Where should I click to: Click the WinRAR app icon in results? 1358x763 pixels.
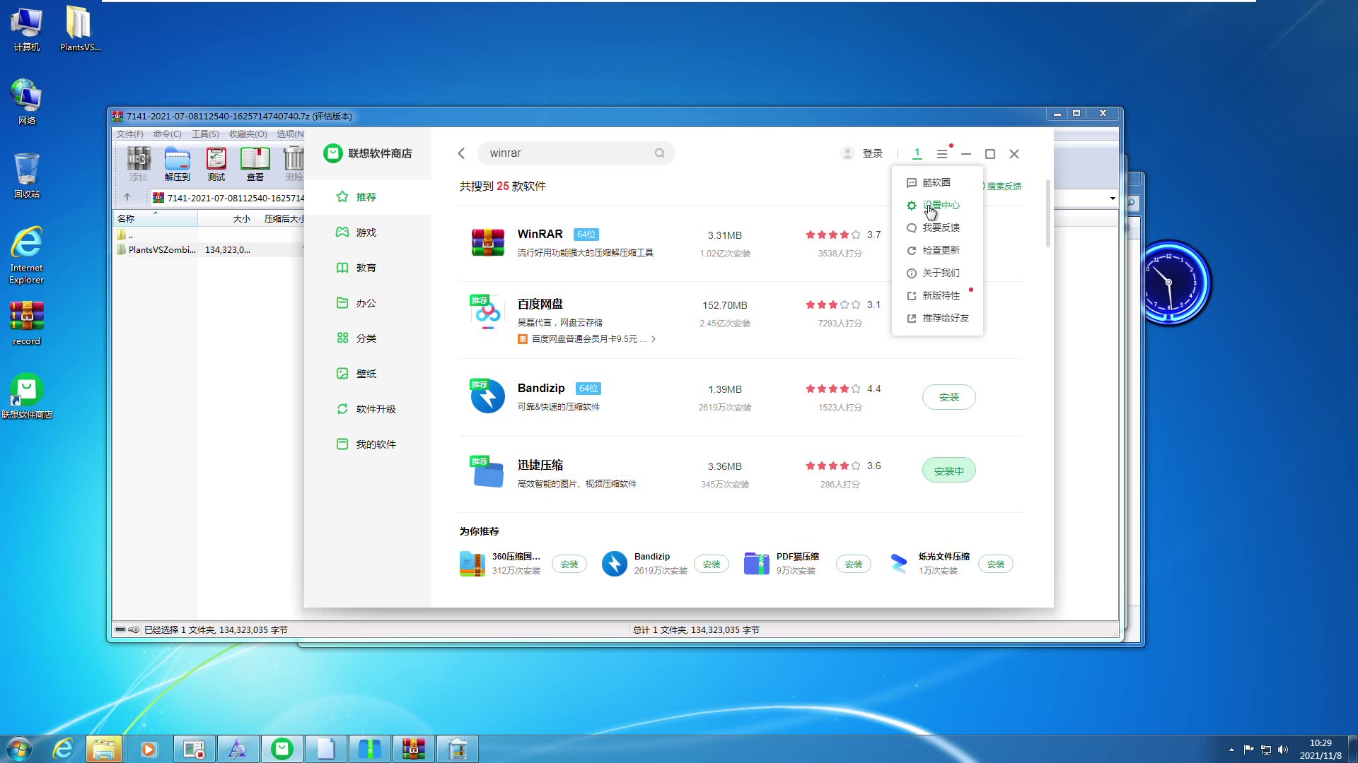[x=488, y=242]
